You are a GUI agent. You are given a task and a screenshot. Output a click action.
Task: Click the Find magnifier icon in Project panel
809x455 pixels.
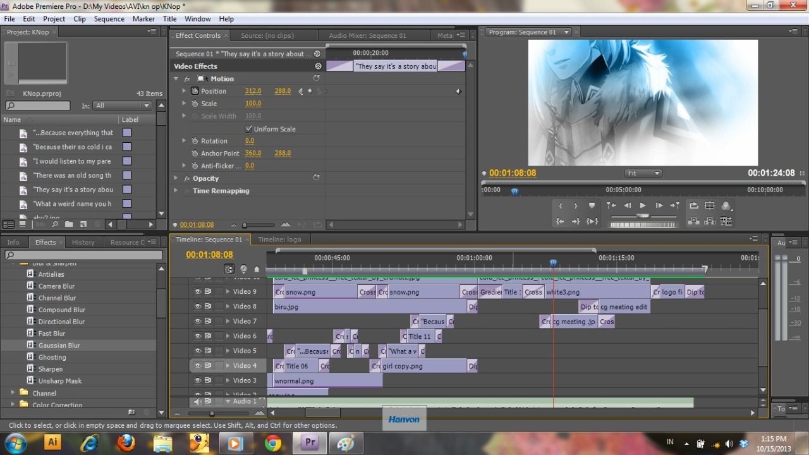(x=55, y=224)
